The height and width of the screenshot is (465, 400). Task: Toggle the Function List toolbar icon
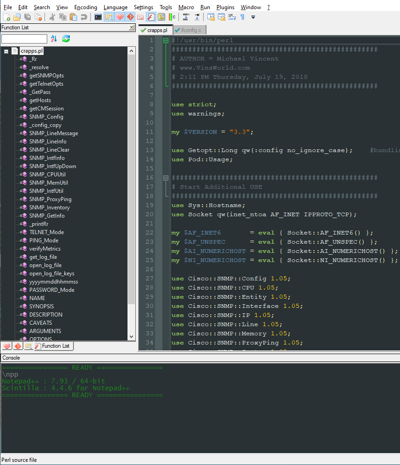click(151, 17)
